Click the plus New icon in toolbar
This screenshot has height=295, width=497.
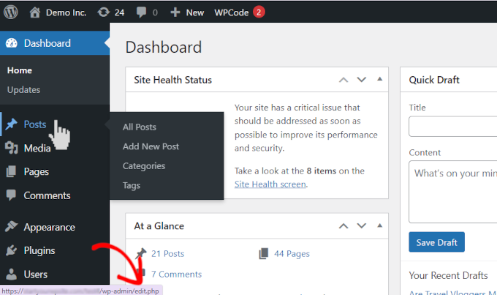click(x=175, y=12)
